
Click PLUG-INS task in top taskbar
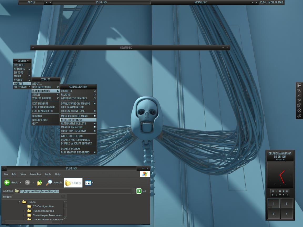click(x=102, y=3)
